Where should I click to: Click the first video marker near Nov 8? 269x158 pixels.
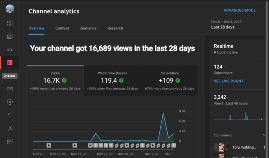point(49,145)
